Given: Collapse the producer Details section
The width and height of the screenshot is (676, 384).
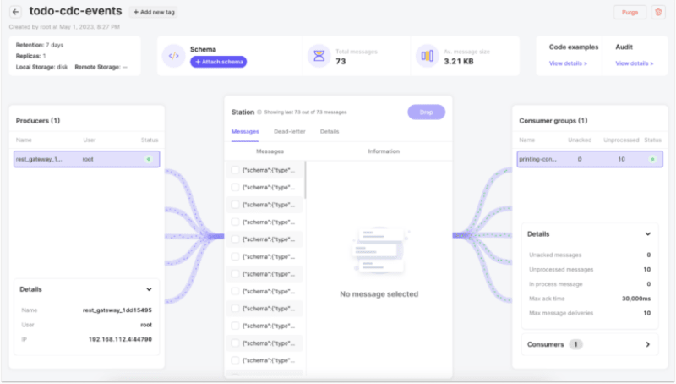Looking at the screenshot, I should (149, 289).
